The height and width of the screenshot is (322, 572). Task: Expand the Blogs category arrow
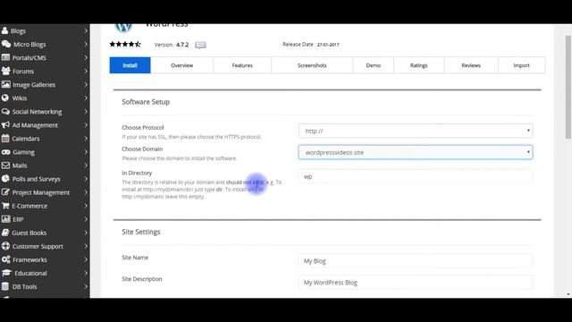pos(86,30)
